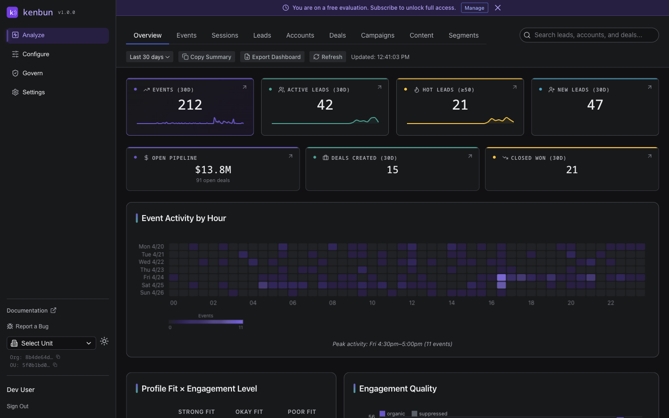Copy the Org ID
The width and height of the screenshot is (669, 418).
58,357
